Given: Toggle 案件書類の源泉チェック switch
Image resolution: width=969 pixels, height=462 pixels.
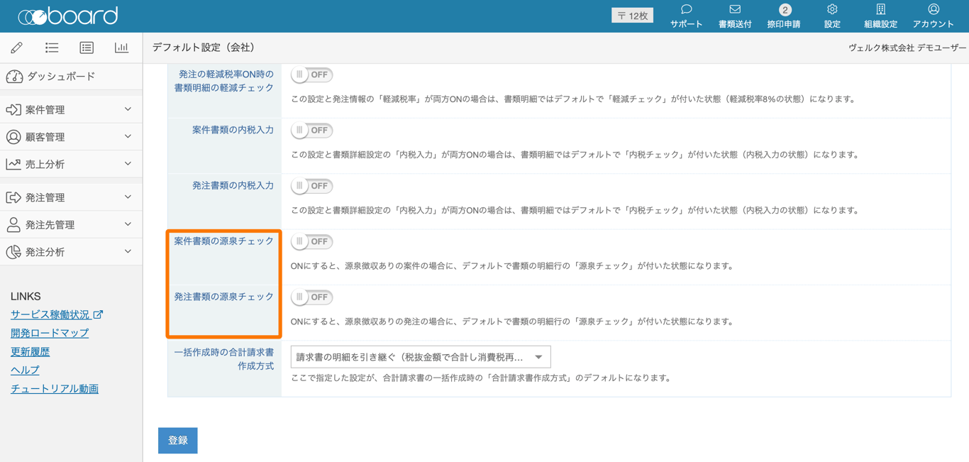Looking at the screenshot, I should (x=312, y=241).
